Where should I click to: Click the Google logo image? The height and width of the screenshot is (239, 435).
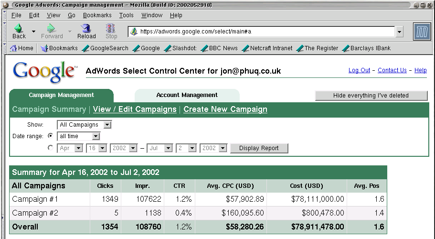point(45,72)
